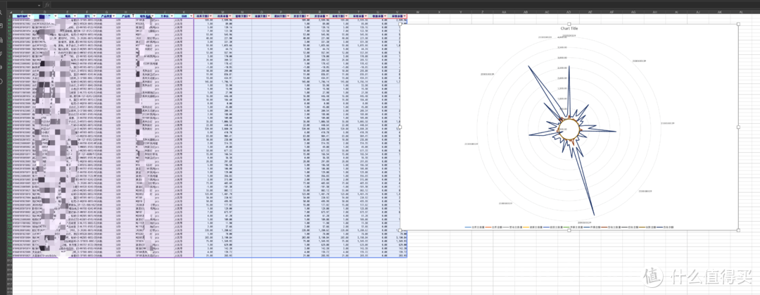Click the fx insert function icon
Image resolution: width=760 pixels, height=295 pixels.
[x=47, y=5]
